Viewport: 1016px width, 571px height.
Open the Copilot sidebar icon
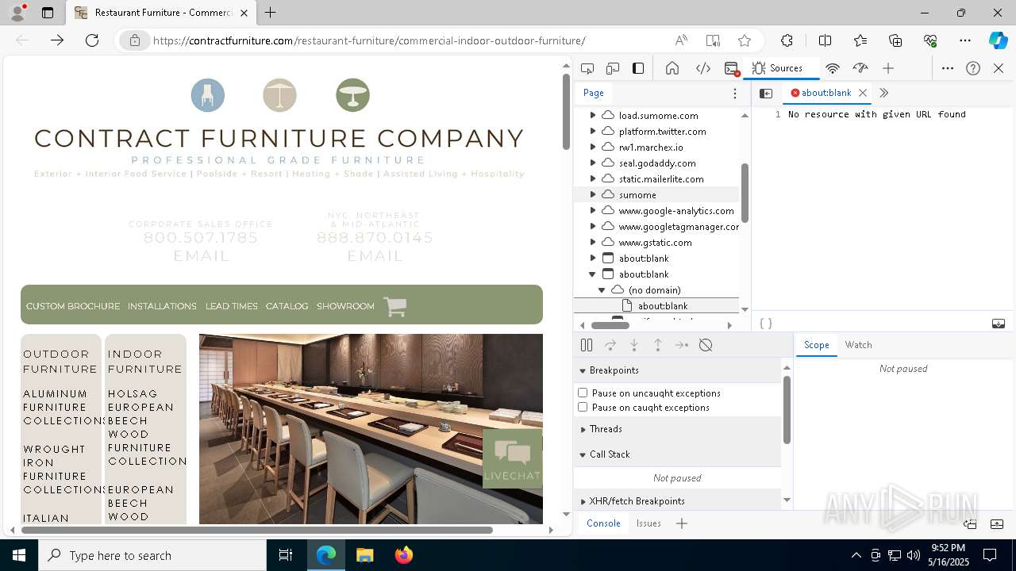(x=998, y=40)
